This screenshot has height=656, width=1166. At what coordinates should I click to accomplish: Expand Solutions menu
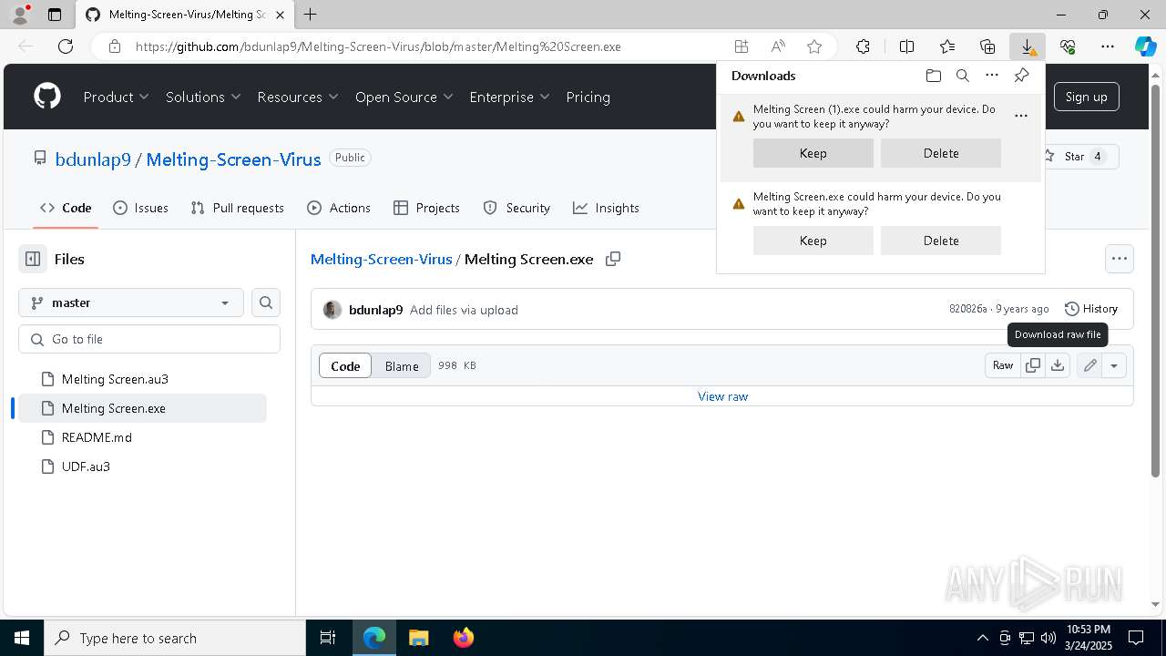point(203,97)
